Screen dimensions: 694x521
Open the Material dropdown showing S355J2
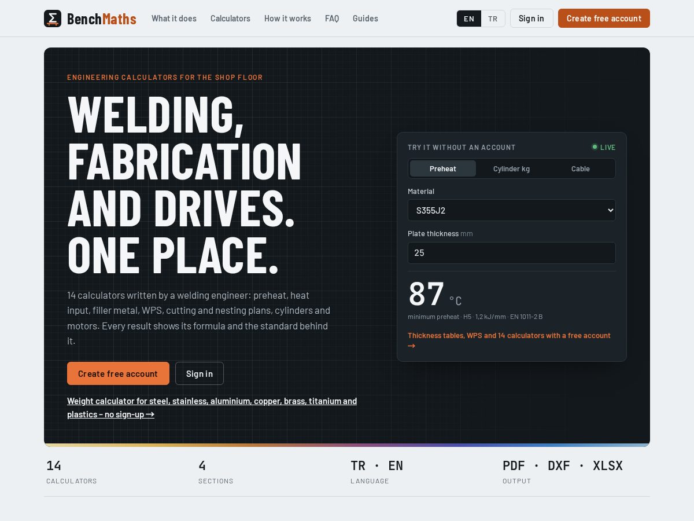pos(512,210)
